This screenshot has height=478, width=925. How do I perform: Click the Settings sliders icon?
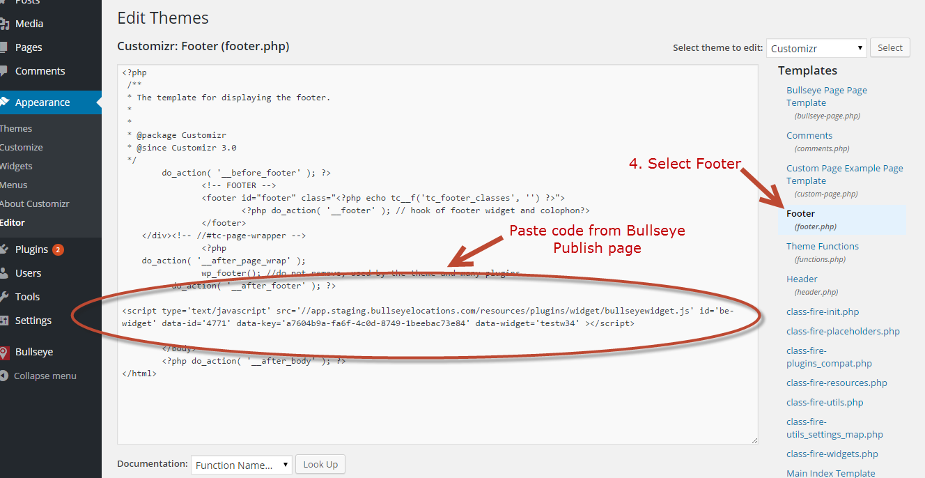click(x=4, y=321)
